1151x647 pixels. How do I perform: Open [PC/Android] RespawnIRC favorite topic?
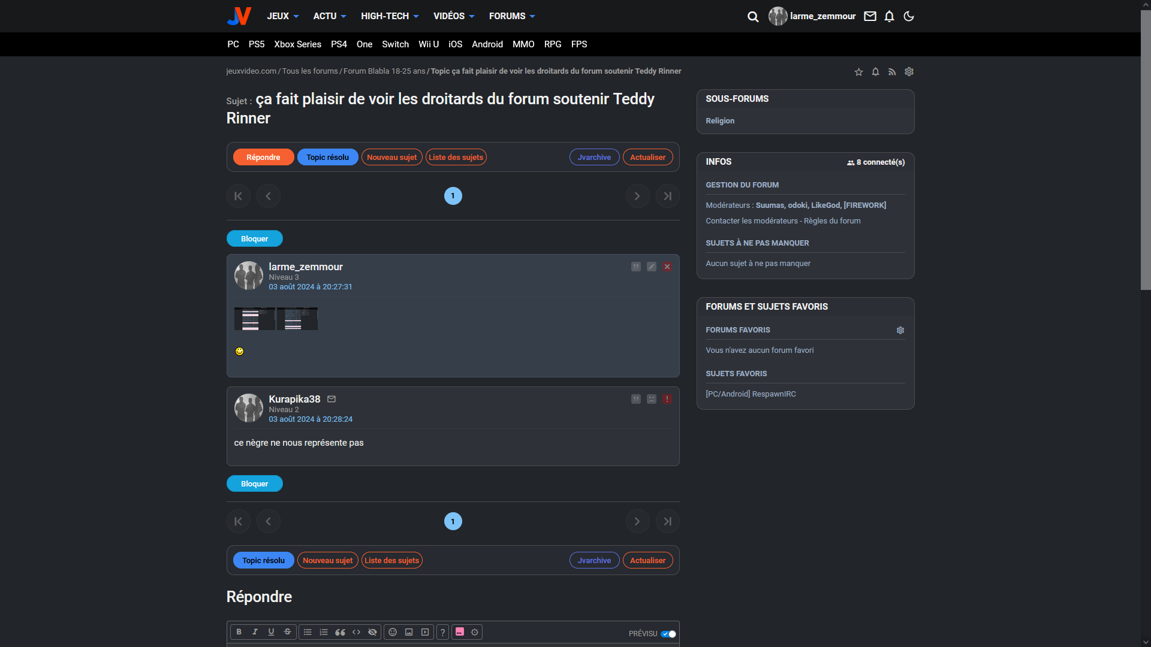pos(751,394)
